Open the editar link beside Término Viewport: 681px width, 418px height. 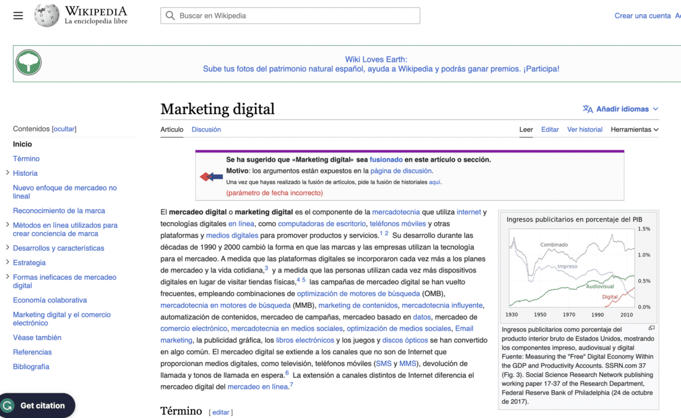pos(221,412)
